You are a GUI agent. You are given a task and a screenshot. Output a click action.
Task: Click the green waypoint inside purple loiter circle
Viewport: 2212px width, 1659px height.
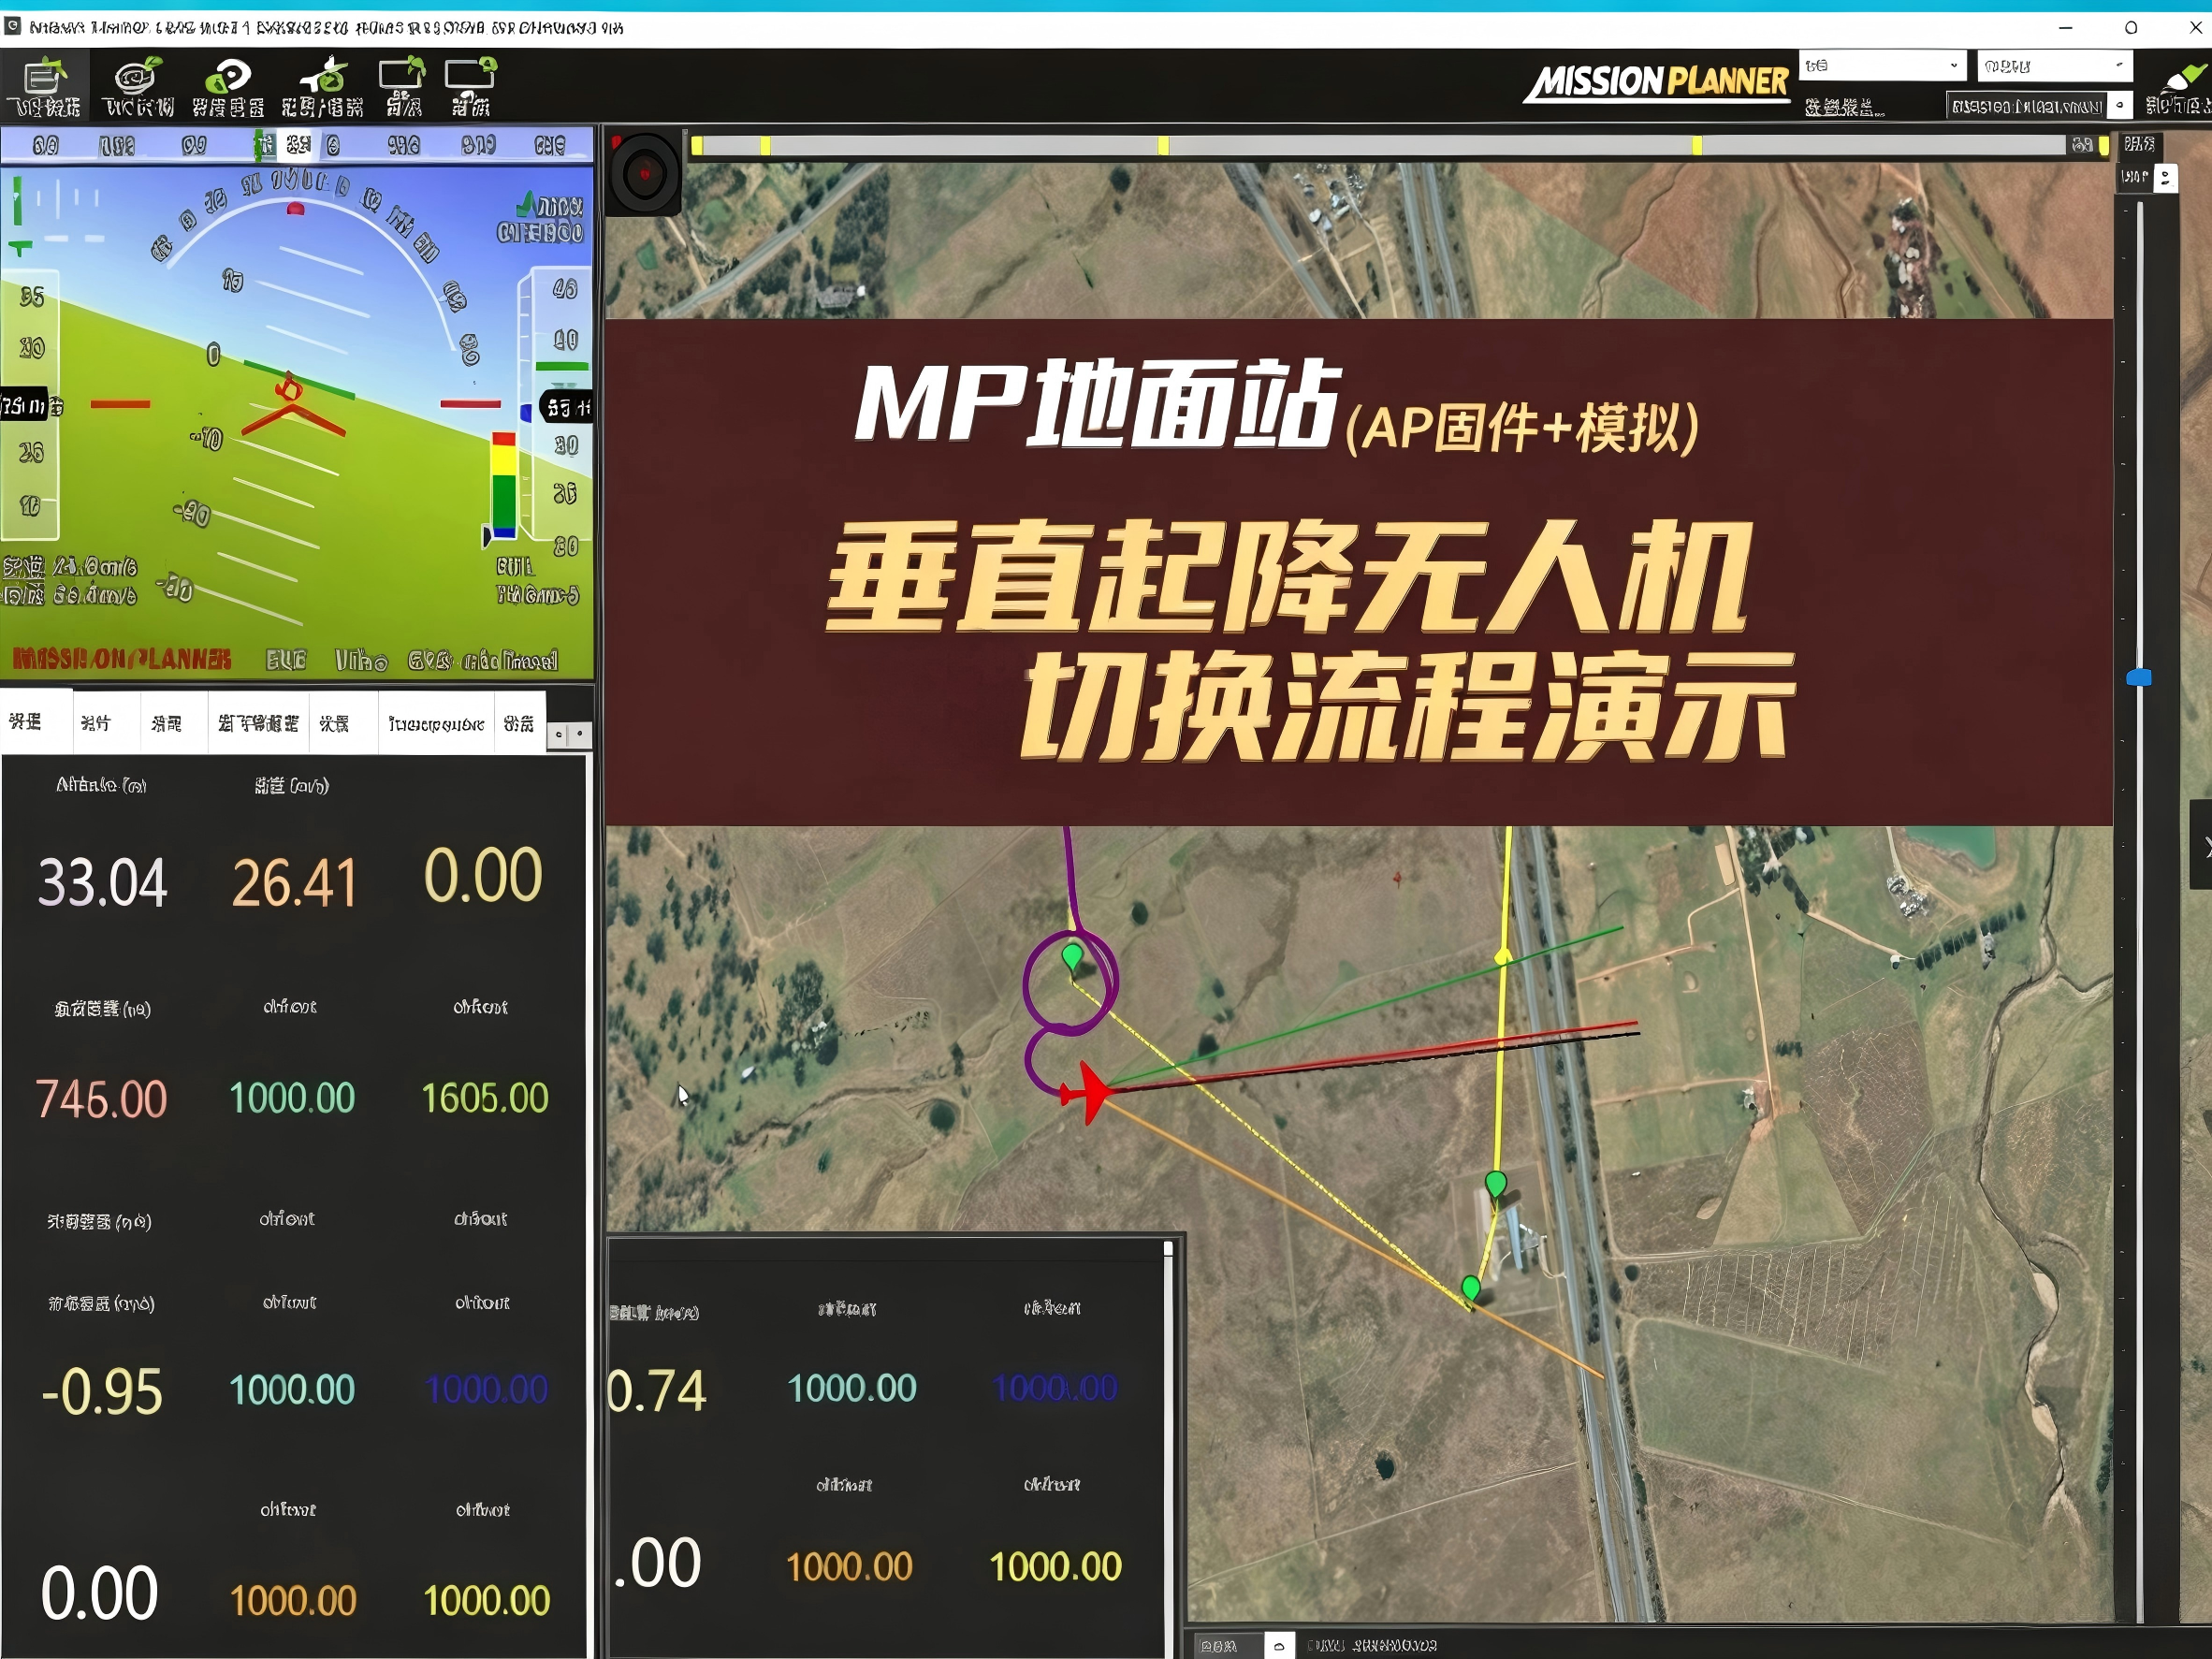pos(1072,957)
